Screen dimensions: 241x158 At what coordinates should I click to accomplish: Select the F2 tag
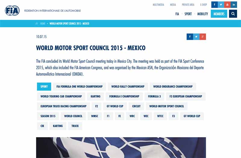[96, 106]
